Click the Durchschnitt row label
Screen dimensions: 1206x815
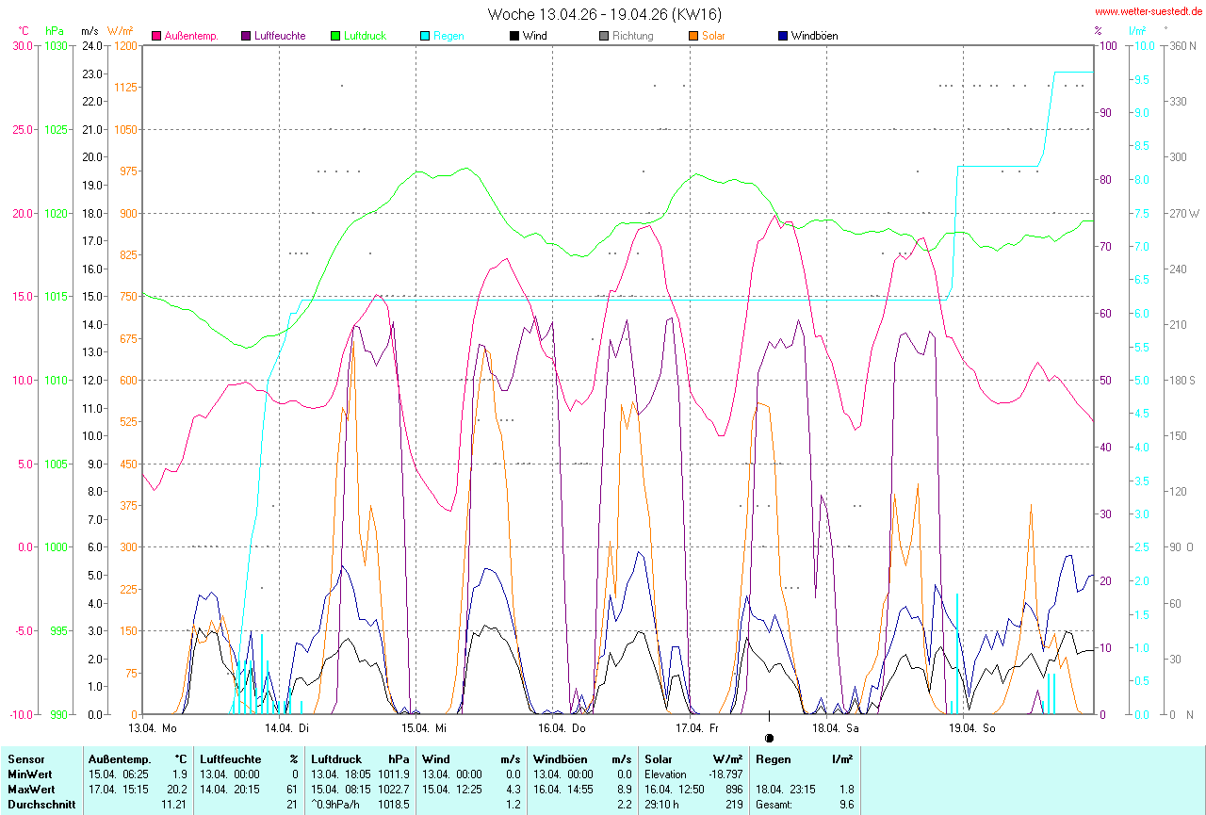[x=41, y=805]
